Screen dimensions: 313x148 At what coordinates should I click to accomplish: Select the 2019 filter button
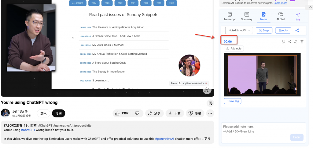click(159, 3)
